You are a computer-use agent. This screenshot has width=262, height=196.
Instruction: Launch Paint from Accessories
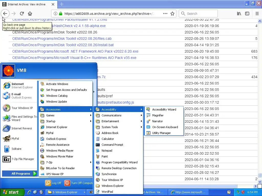119,156
